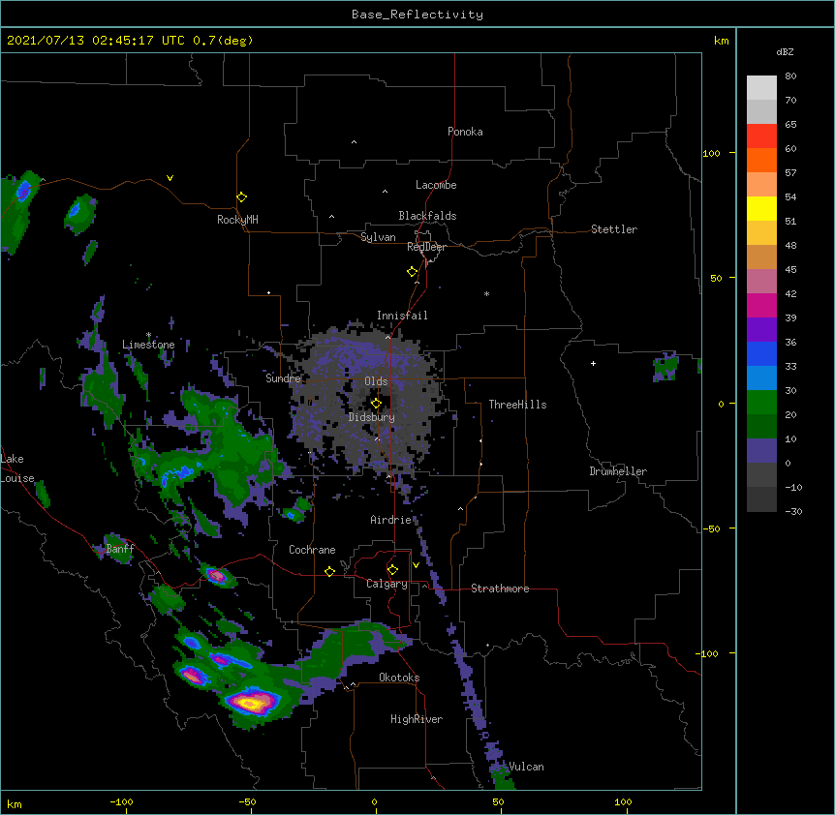Click the yellow diamond marker above RockyMH
The height and width of the screenshot is (815, 835).
[241, 197]
